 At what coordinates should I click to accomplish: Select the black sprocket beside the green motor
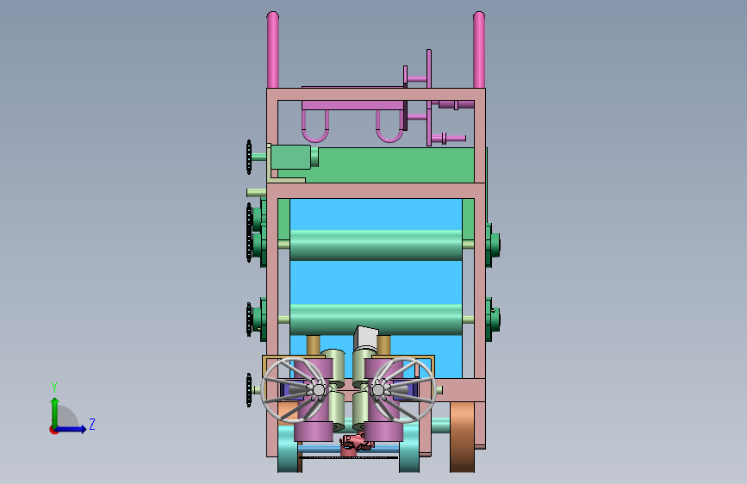pos(249,157)
